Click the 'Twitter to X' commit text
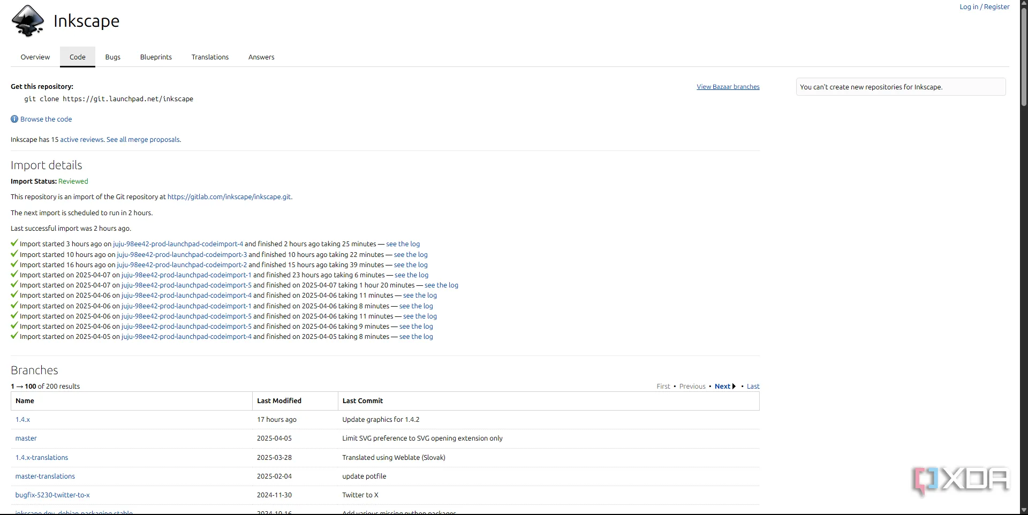Image resolution: width=1028 pixels, height=515 pixels. pos(360,495)
